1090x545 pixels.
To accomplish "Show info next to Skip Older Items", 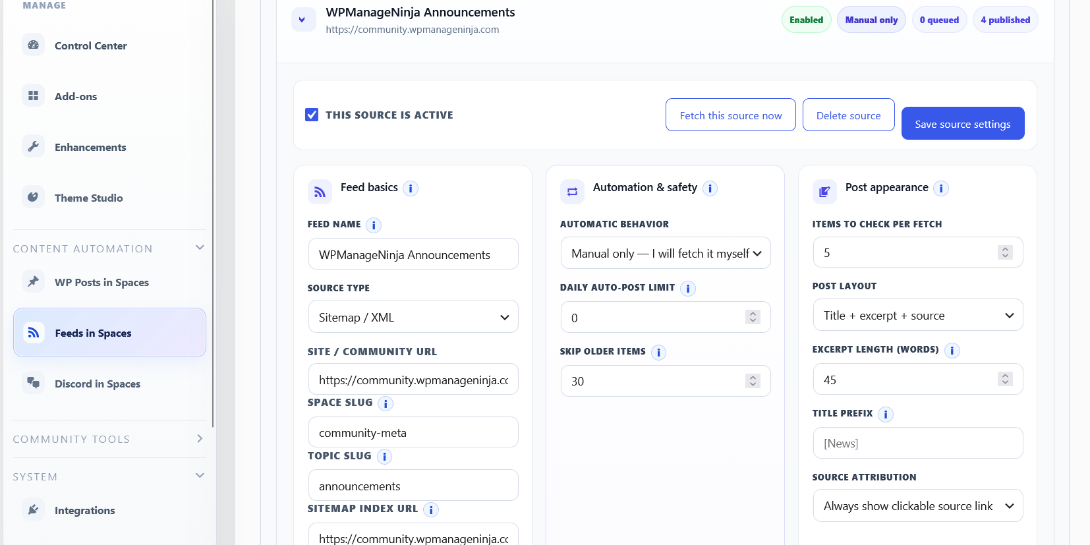I will click(658, 353).
